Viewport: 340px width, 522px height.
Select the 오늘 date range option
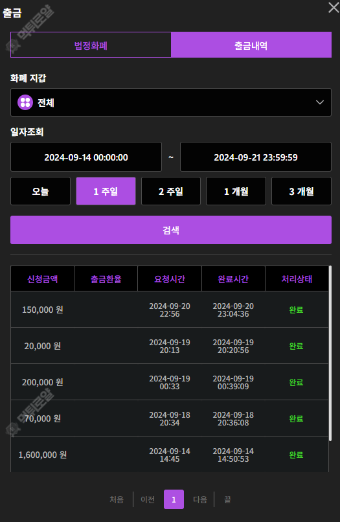41,191
